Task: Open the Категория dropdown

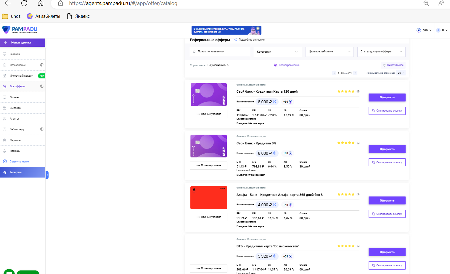Action: tap(278, 52)
